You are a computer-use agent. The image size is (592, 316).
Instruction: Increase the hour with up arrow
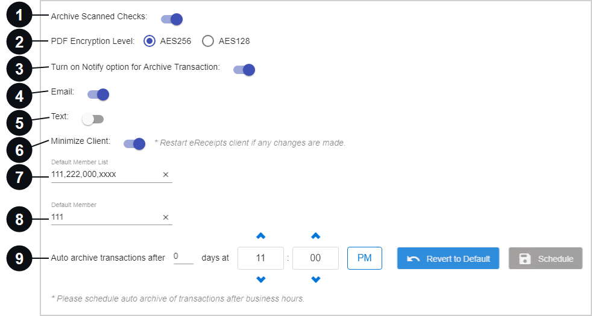[260, 236]
